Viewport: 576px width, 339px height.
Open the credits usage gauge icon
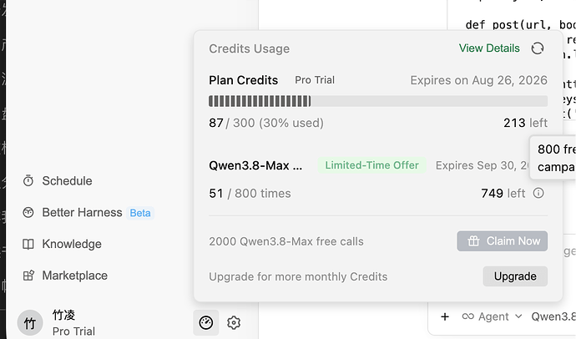pyautogui.click(x=205, y=322)
